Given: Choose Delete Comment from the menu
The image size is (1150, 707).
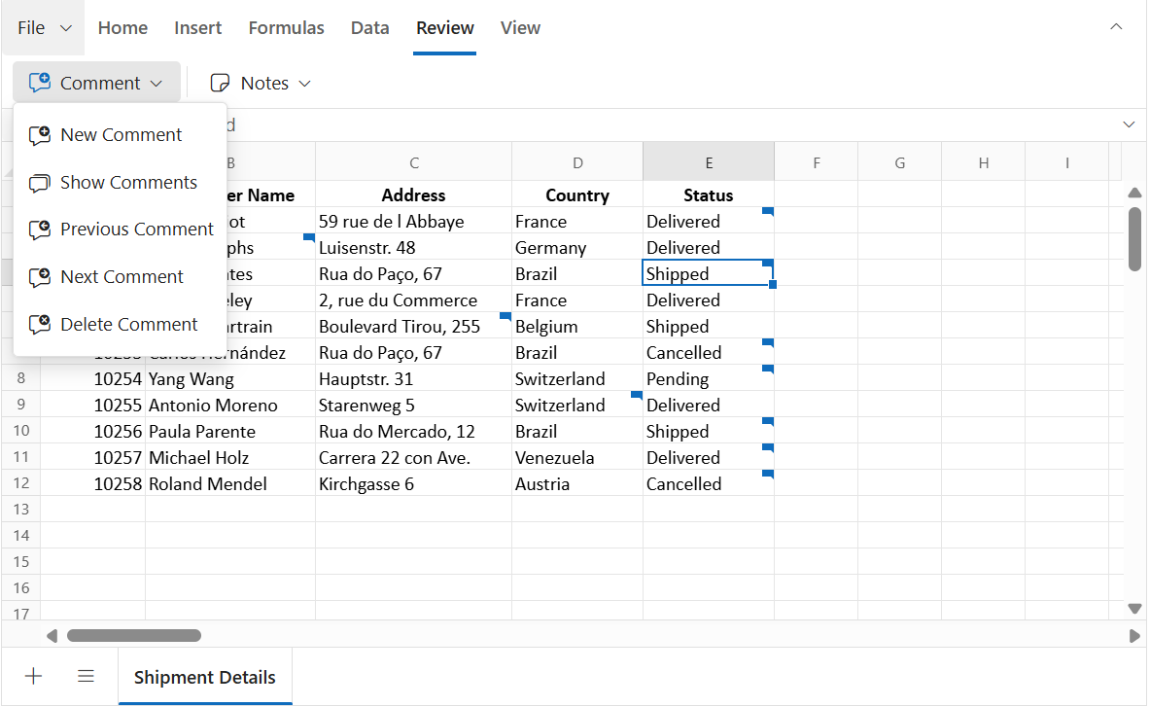Looking at the screenshot, I should pyautogui.click(x=121, y=324).
